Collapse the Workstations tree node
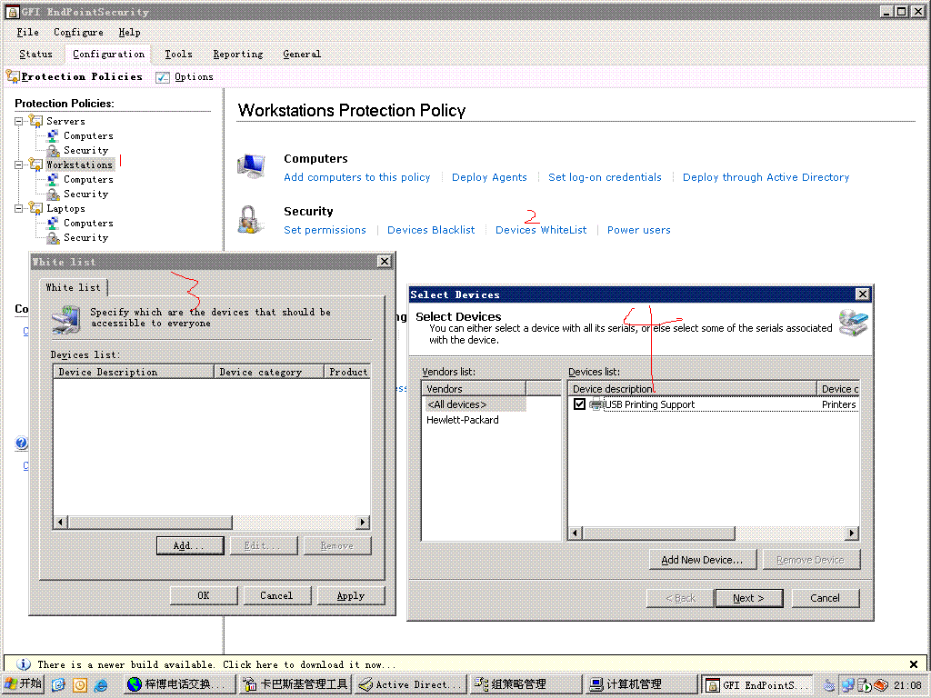Image resolution: width=931 pixels, height=698 pixels. click(19, 165)
